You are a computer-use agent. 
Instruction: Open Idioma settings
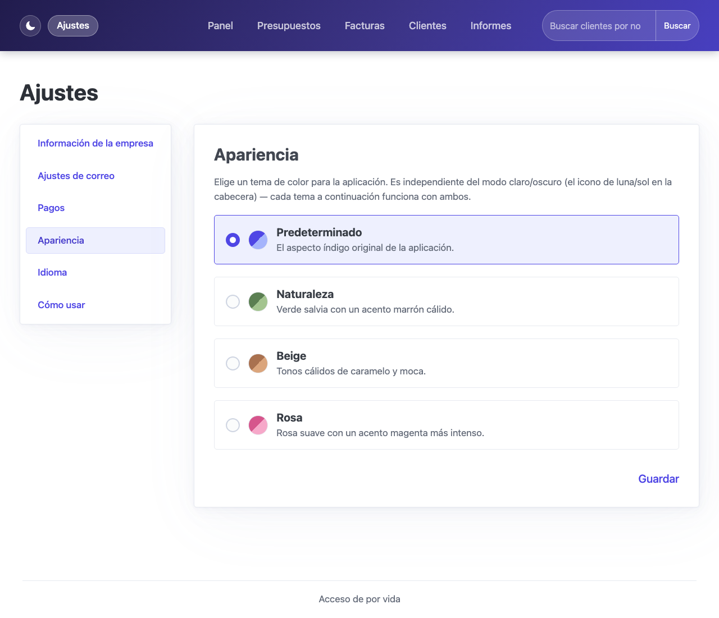click(95, 272)
